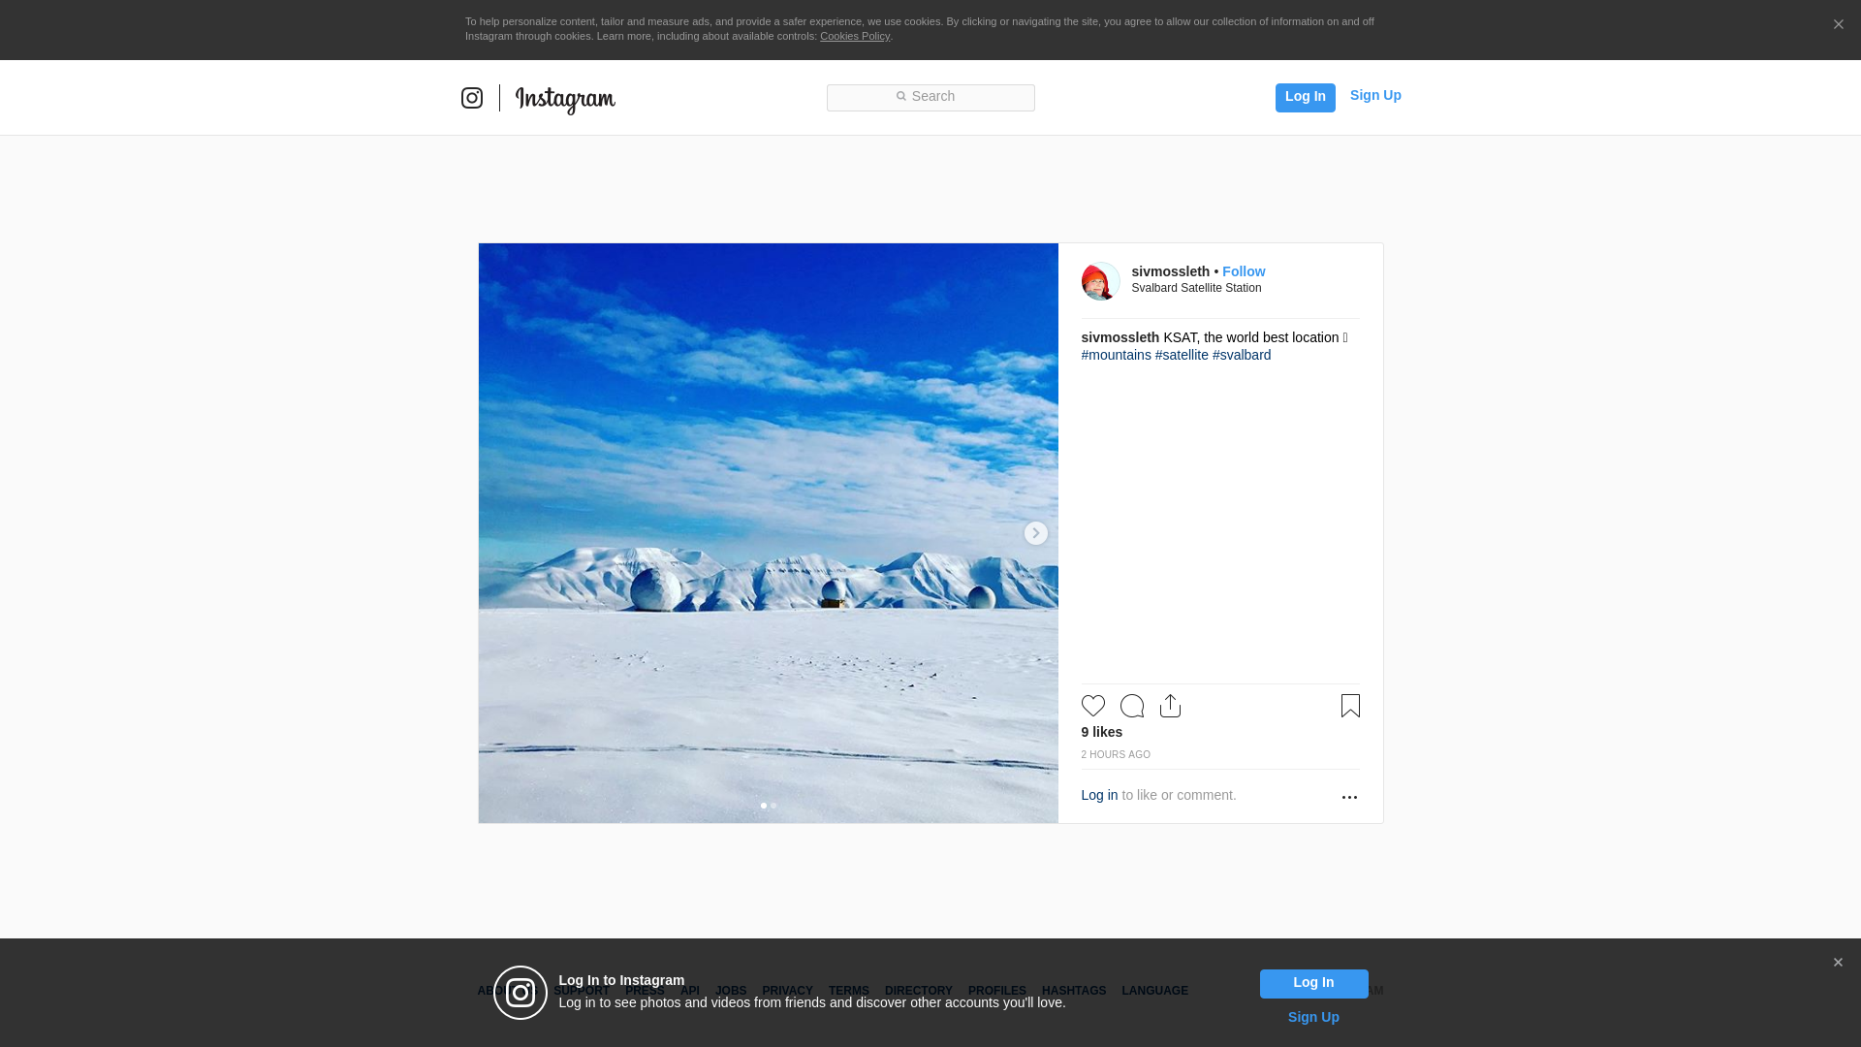Open sivmossleth profile picture avatar
The image size is (1861, 1047).
click(1100, 281)
